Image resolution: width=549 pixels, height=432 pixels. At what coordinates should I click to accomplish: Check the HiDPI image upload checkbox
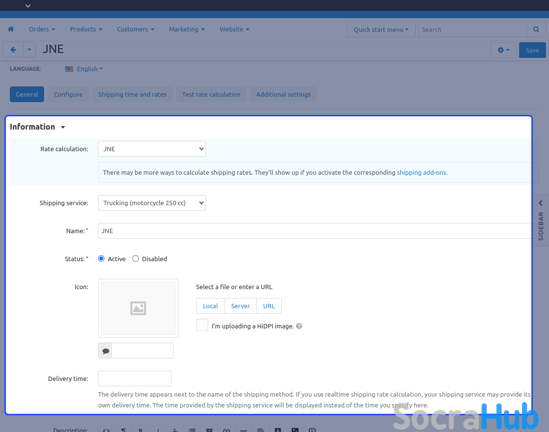[202, 325]
